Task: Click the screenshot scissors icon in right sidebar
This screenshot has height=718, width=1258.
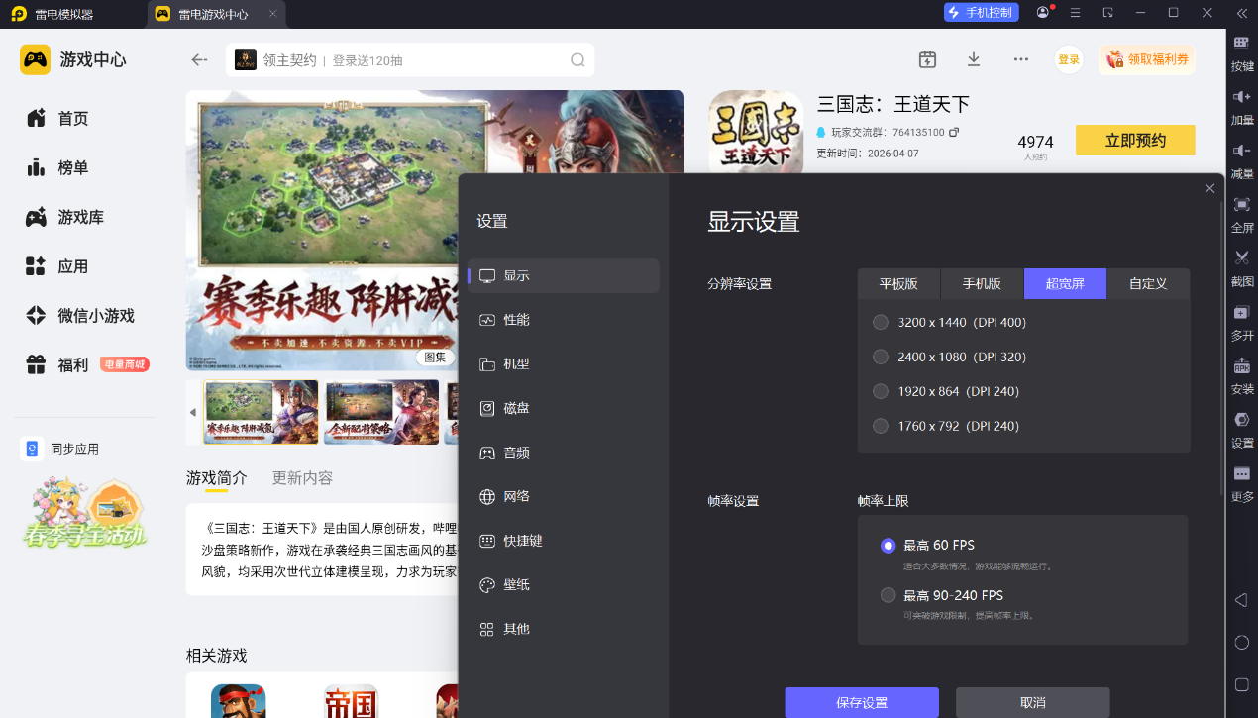Action: (x=1241, y=258)
